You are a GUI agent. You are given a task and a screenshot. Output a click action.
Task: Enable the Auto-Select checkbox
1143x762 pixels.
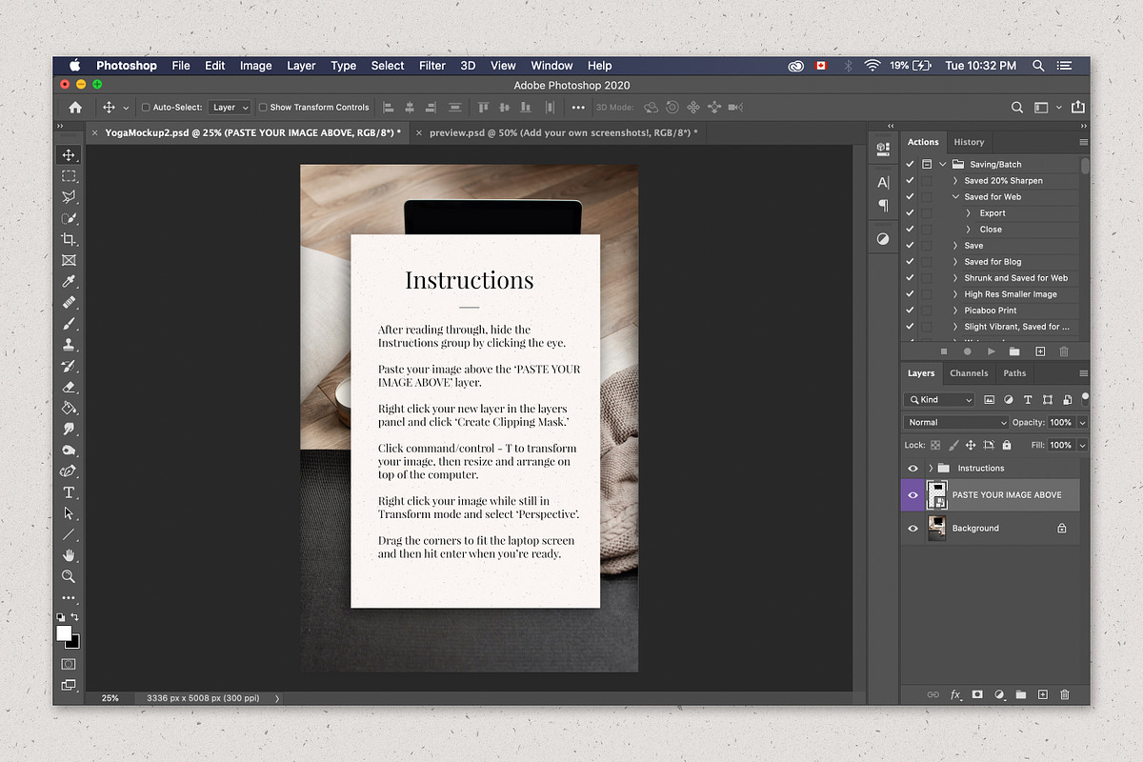click(146, 108)
